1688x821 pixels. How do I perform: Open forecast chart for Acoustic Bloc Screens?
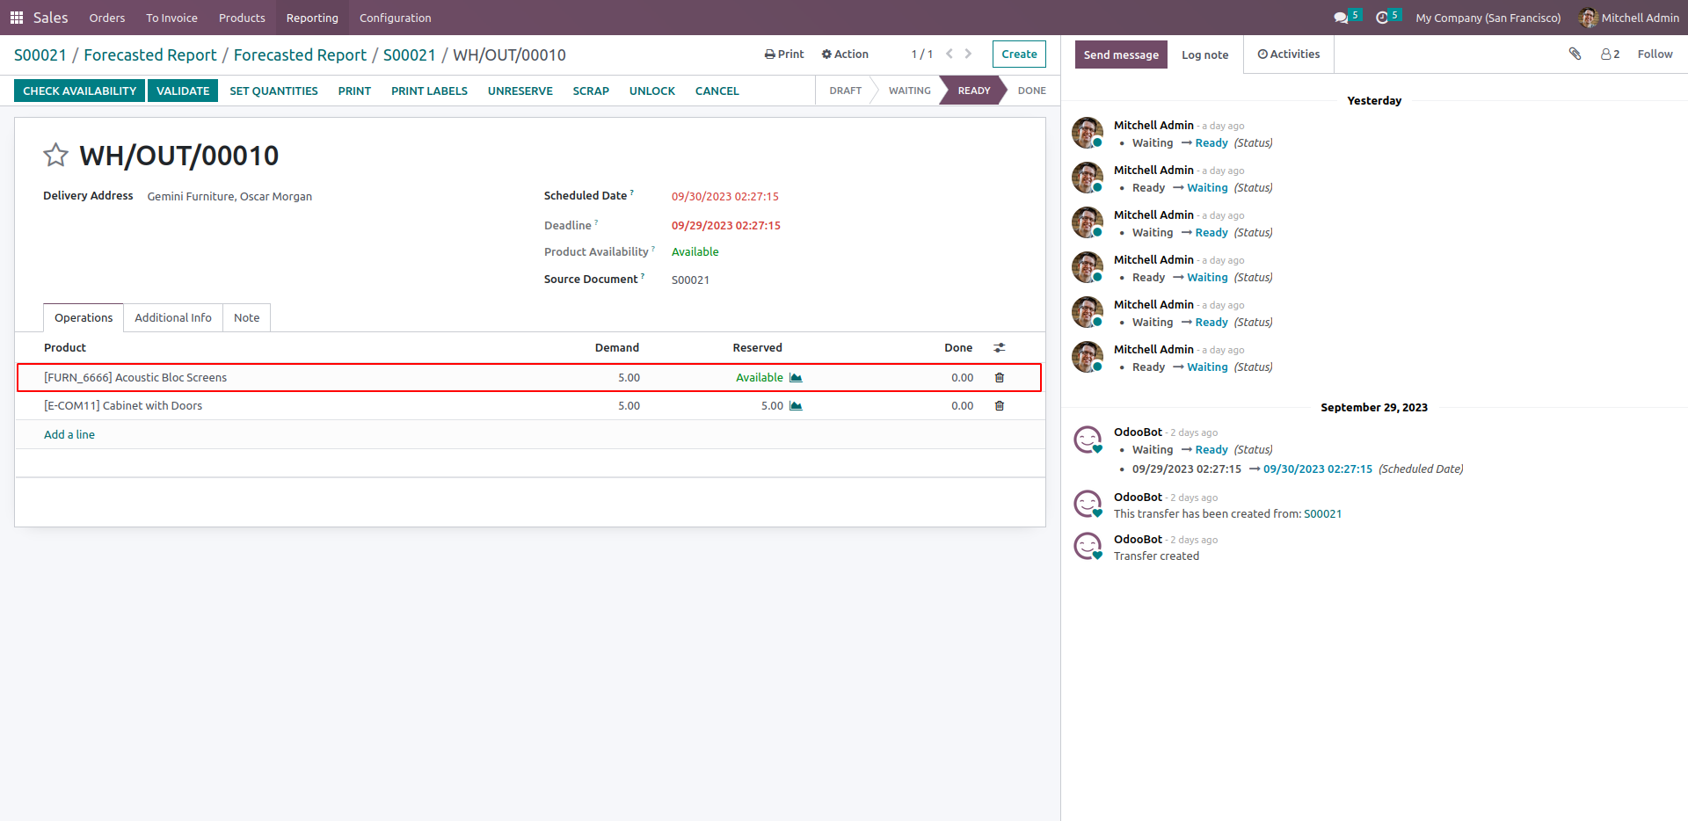[796, 378]
